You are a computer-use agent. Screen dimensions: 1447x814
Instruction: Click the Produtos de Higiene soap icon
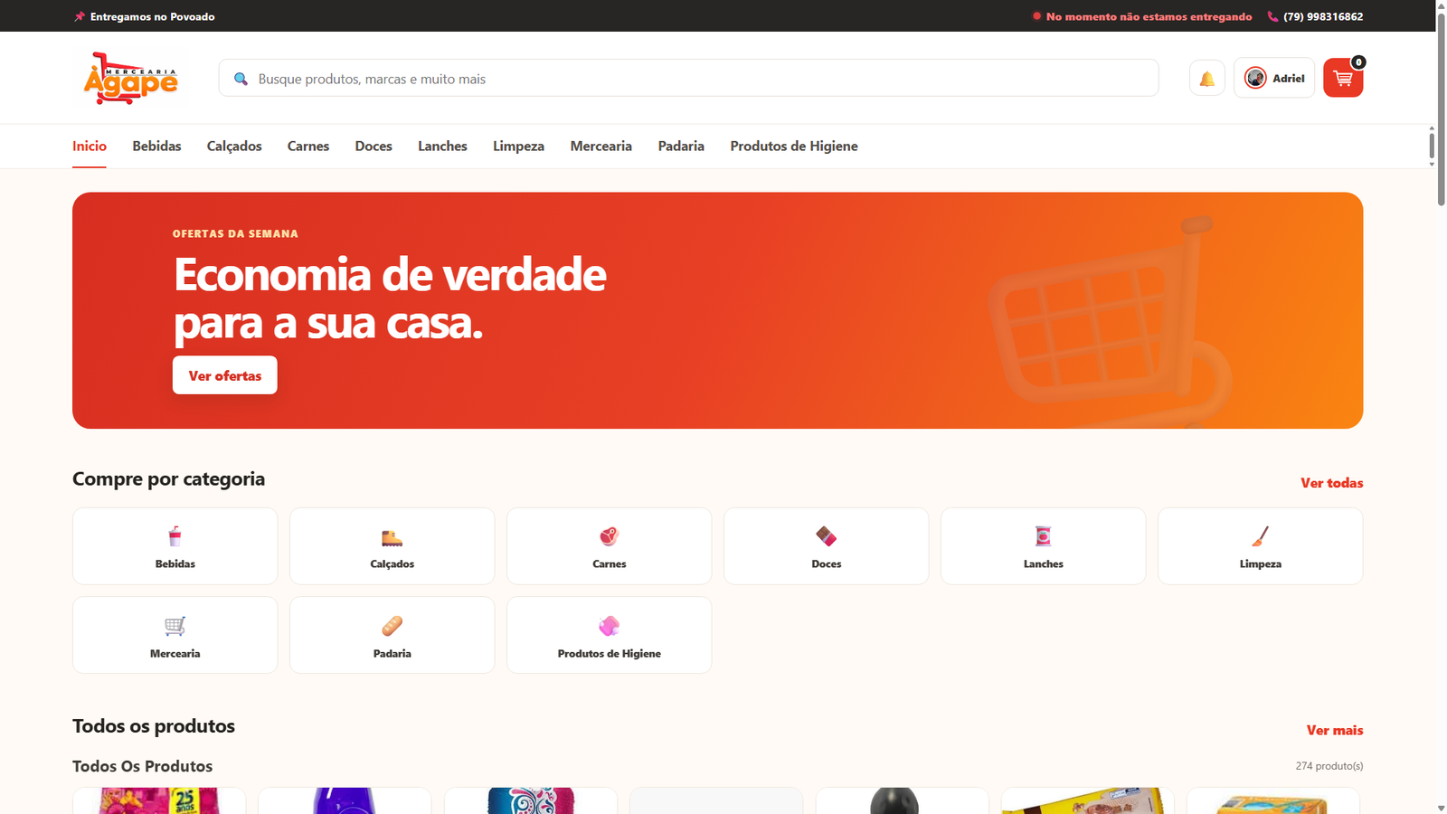[609, 626]
